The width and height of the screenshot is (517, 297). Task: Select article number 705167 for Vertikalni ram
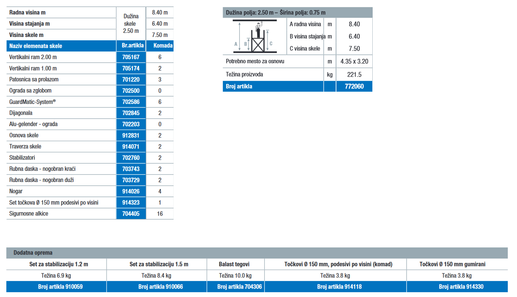[131, 57]
